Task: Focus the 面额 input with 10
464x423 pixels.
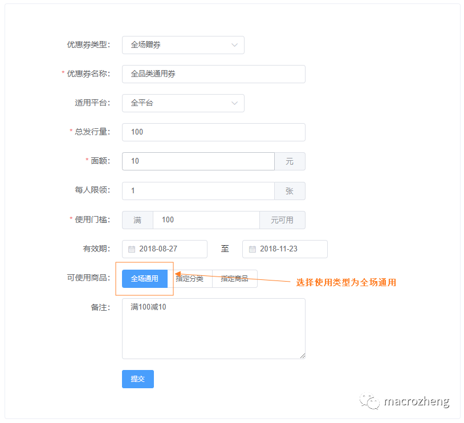Action: 198,161
